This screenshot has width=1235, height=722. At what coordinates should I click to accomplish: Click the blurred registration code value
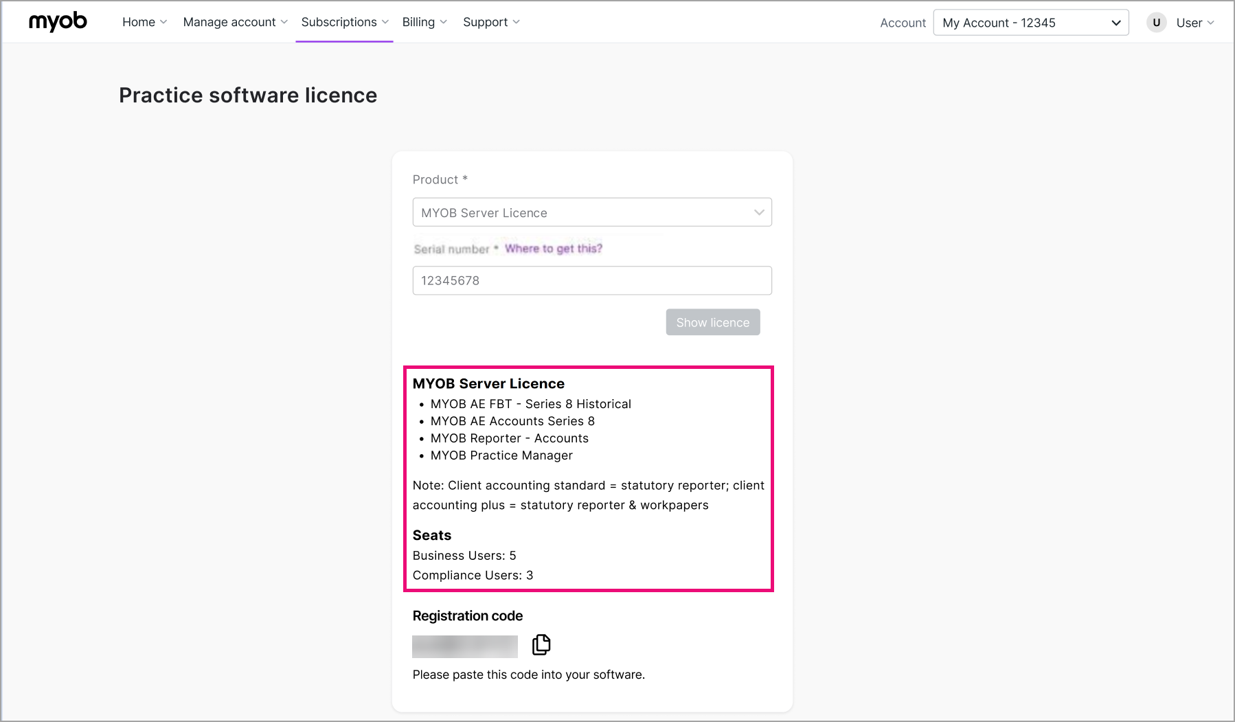pos(465,646)
